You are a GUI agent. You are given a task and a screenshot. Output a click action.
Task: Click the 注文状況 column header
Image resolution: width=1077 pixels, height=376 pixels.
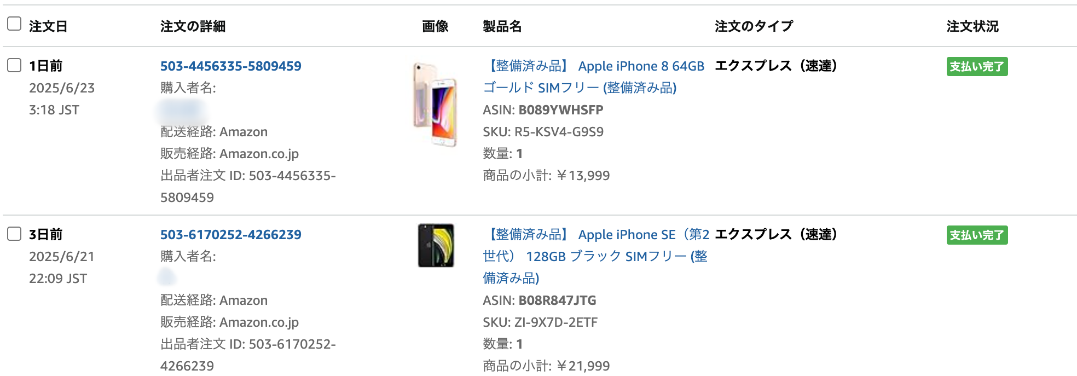point(972,26)
